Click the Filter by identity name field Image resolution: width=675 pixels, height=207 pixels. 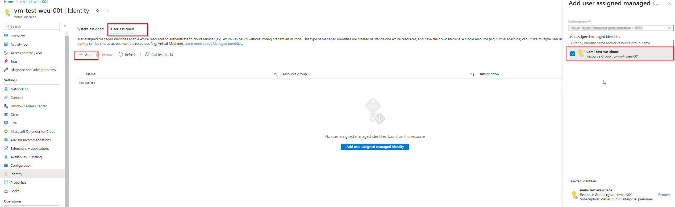[621, 43]
